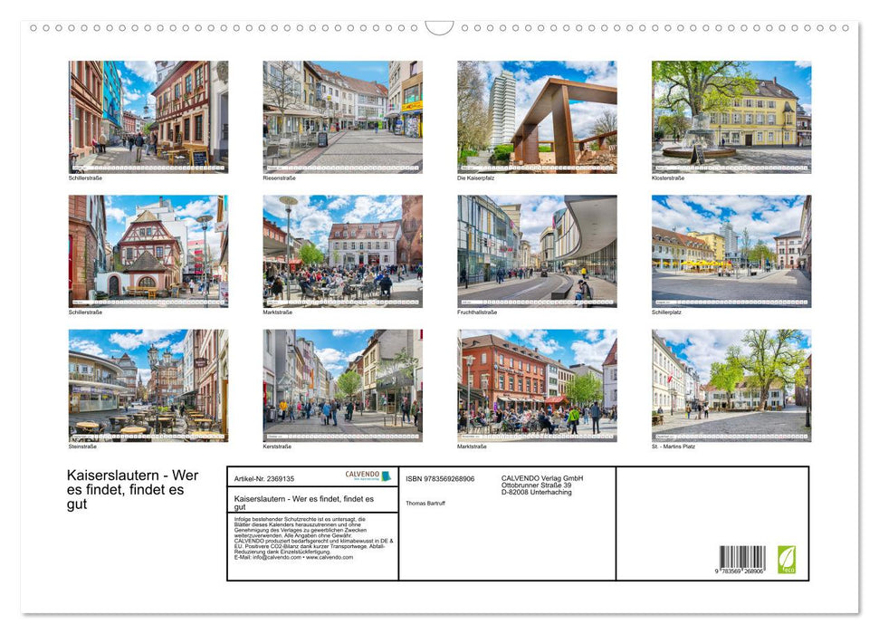Open the Fruchthallstraße photo thumbnail
879x634 pixels.
(537, 251)
